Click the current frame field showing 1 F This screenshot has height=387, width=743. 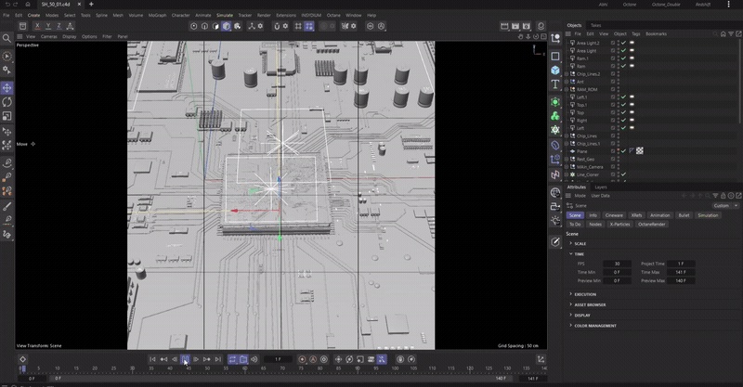pyautogui.click(x=278, y=359)
